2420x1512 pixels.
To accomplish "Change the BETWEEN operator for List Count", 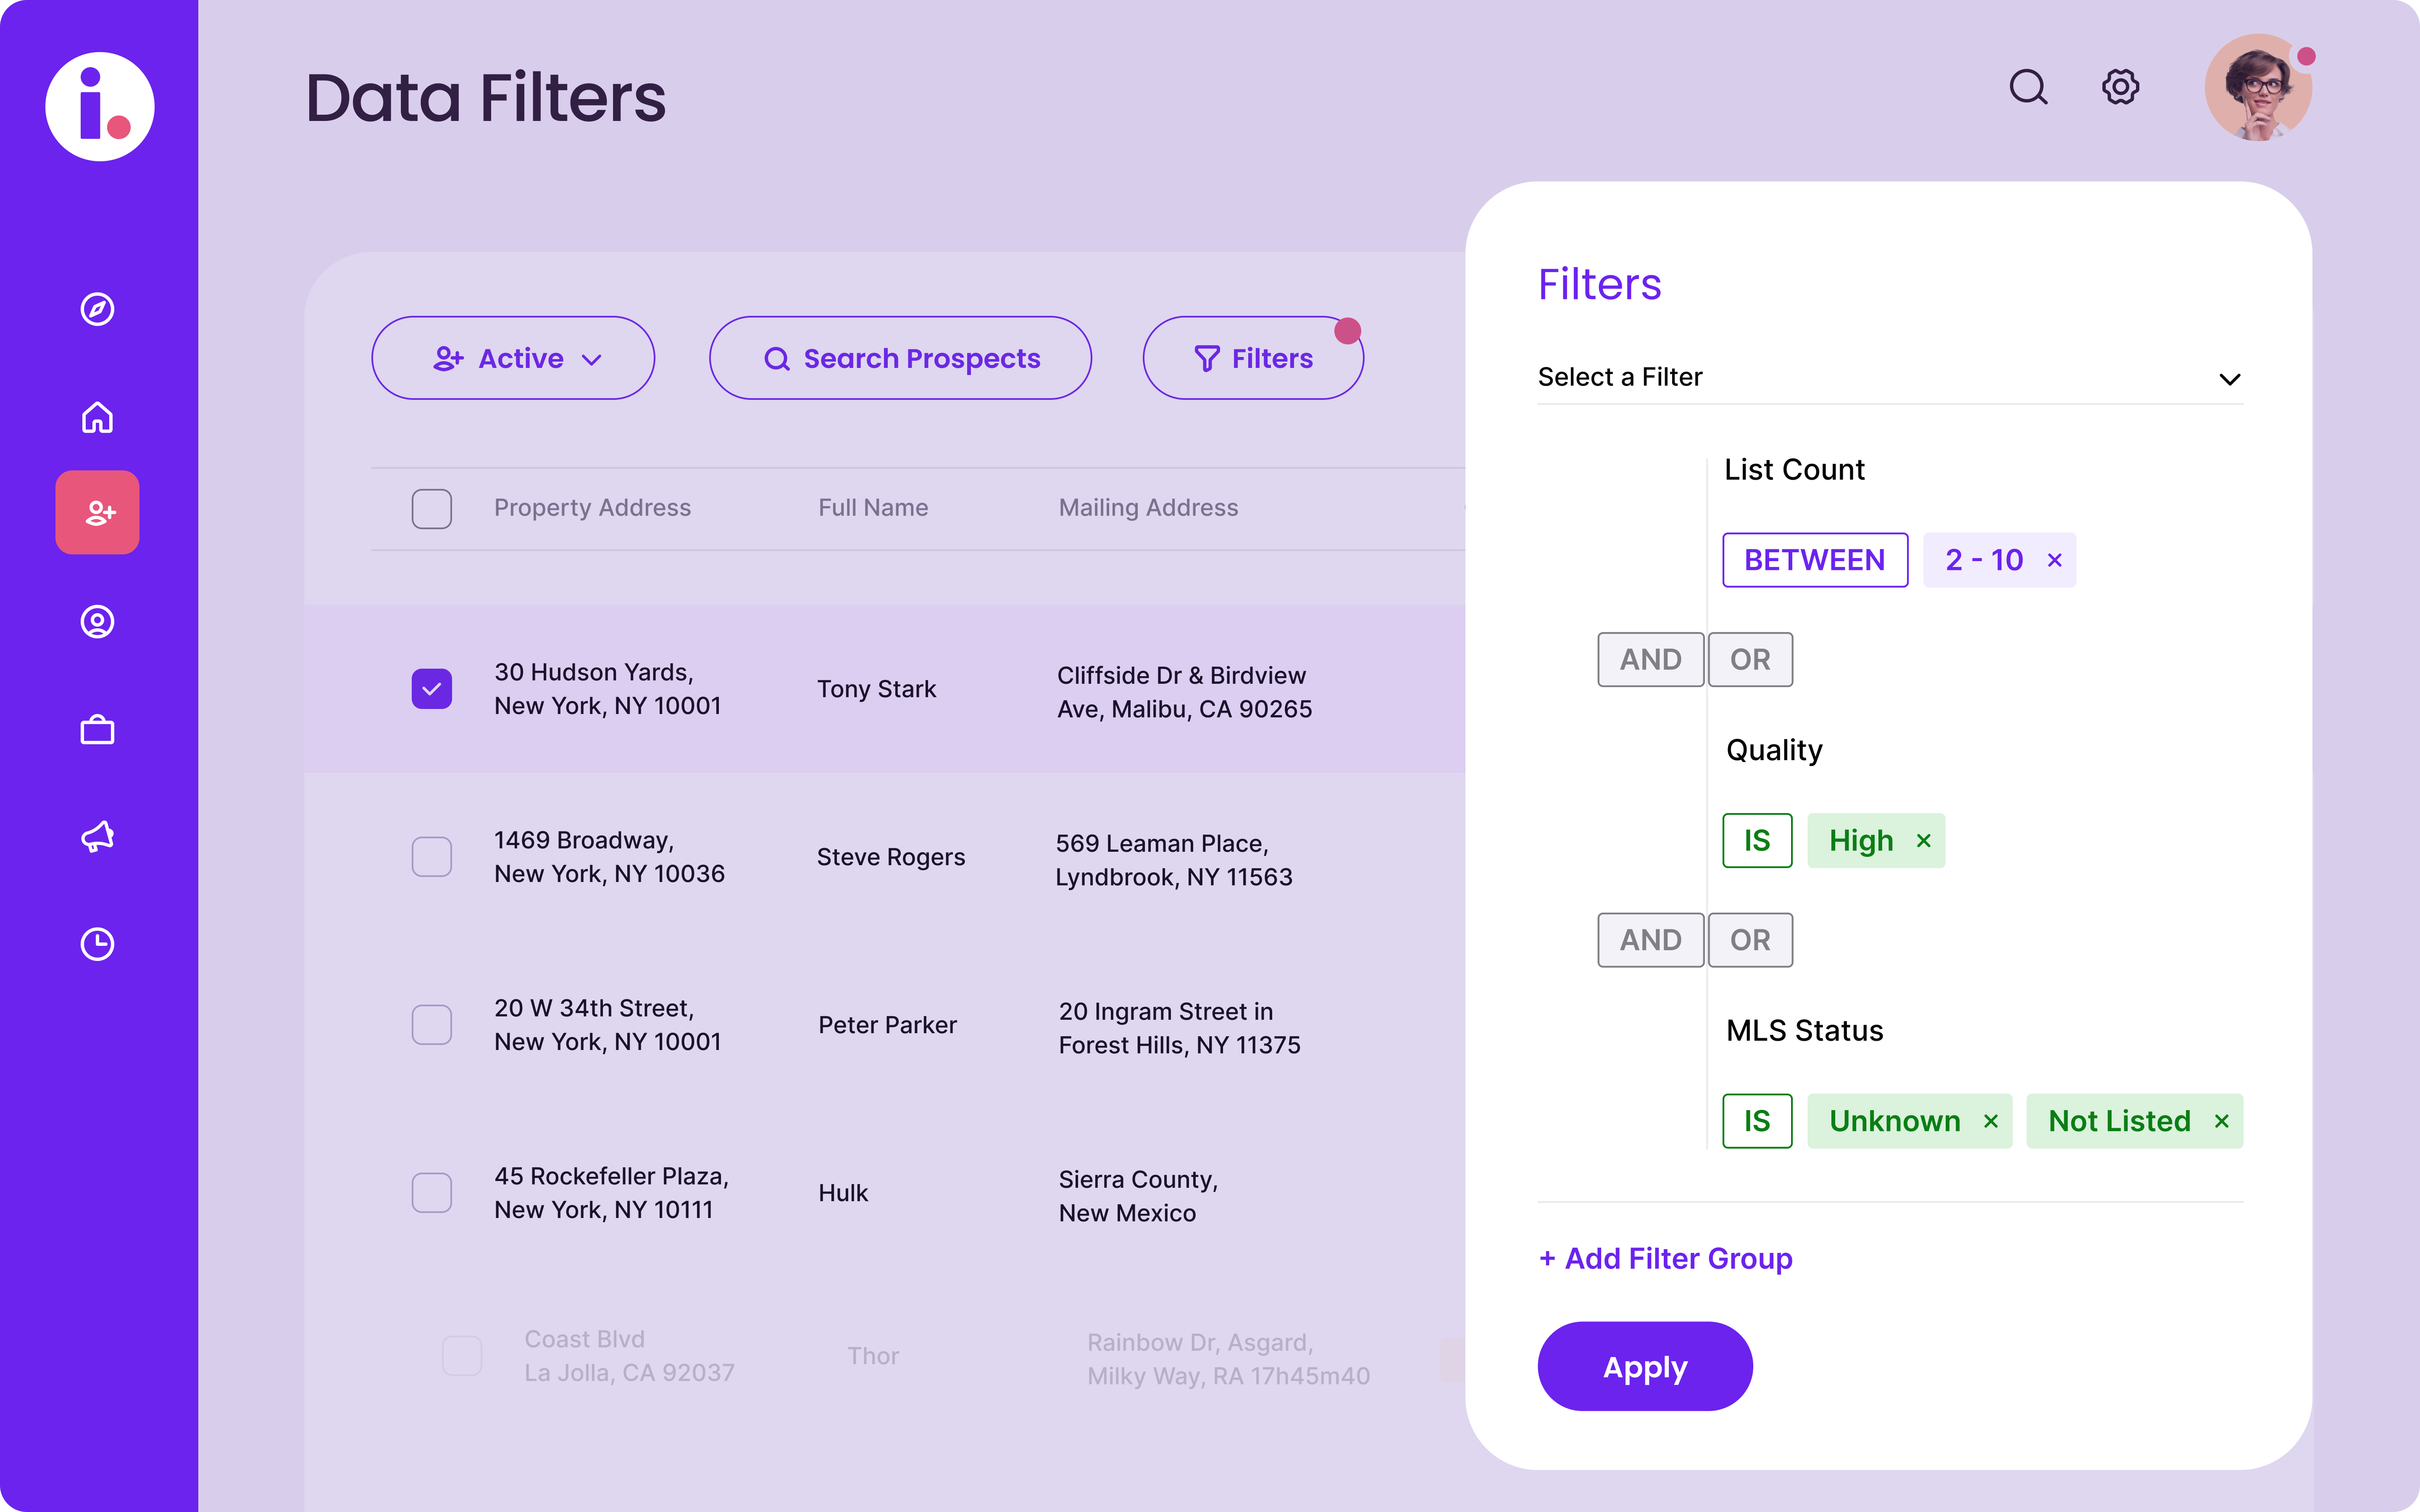I will click(1814, 560).
